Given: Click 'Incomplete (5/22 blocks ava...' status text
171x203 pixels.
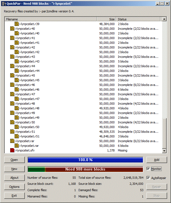Looking at the screenshot, I should (x=138, y=57).
